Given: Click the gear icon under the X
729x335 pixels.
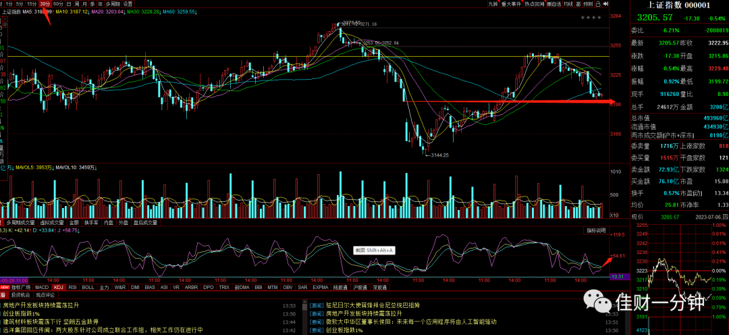Looking at the screenshot, I should [x=5, y=24].
